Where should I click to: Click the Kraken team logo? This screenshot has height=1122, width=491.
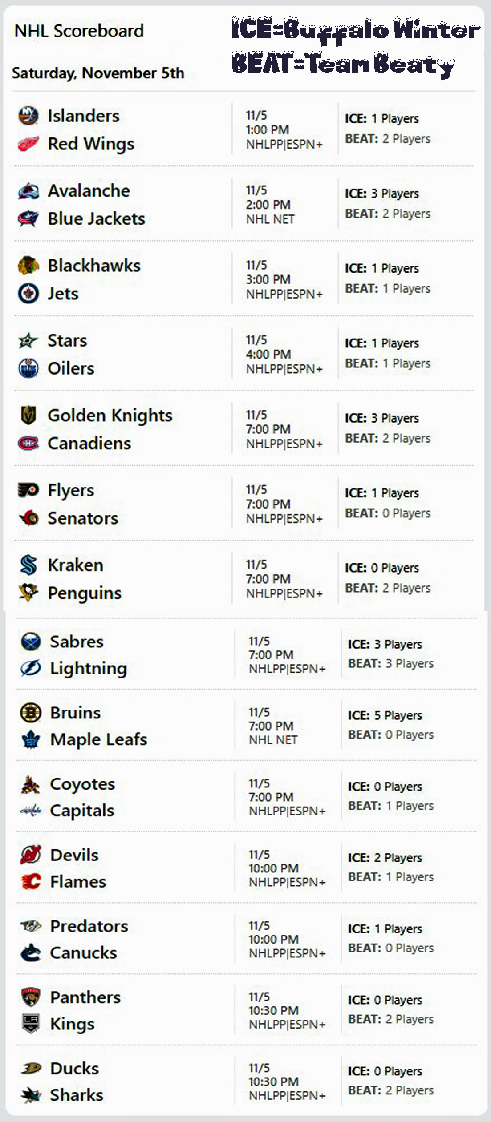28,565
